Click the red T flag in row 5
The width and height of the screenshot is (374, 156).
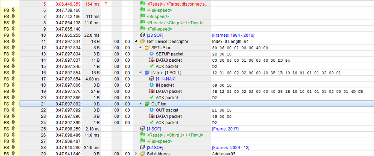coord(106,4)
